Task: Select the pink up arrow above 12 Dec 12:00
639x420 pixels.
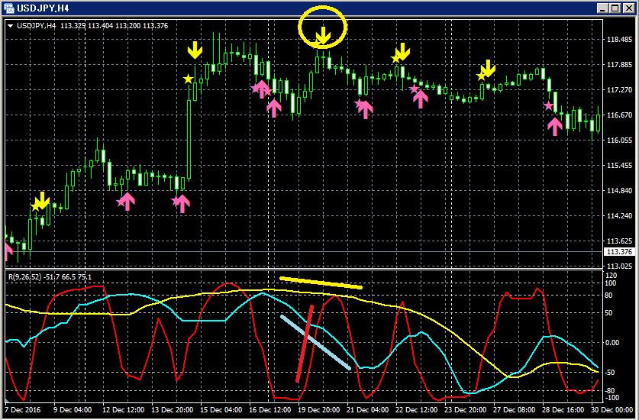Action: [127, 202]
